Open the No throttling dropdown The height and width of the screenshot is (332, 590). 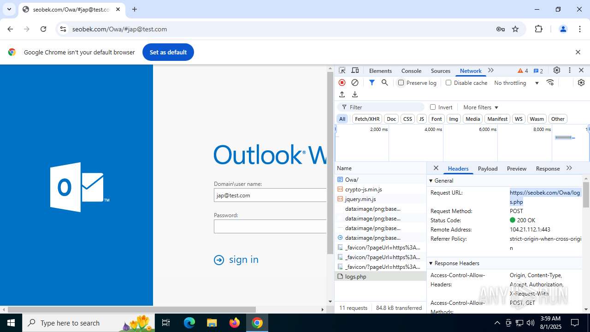517,83
